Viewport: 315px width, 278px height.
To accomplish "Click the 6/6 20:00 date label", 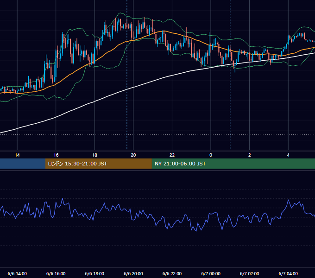I will point(133,273).
